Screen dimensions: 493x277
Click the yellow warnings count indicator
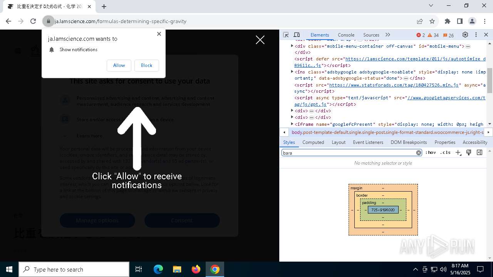(433, 35)
